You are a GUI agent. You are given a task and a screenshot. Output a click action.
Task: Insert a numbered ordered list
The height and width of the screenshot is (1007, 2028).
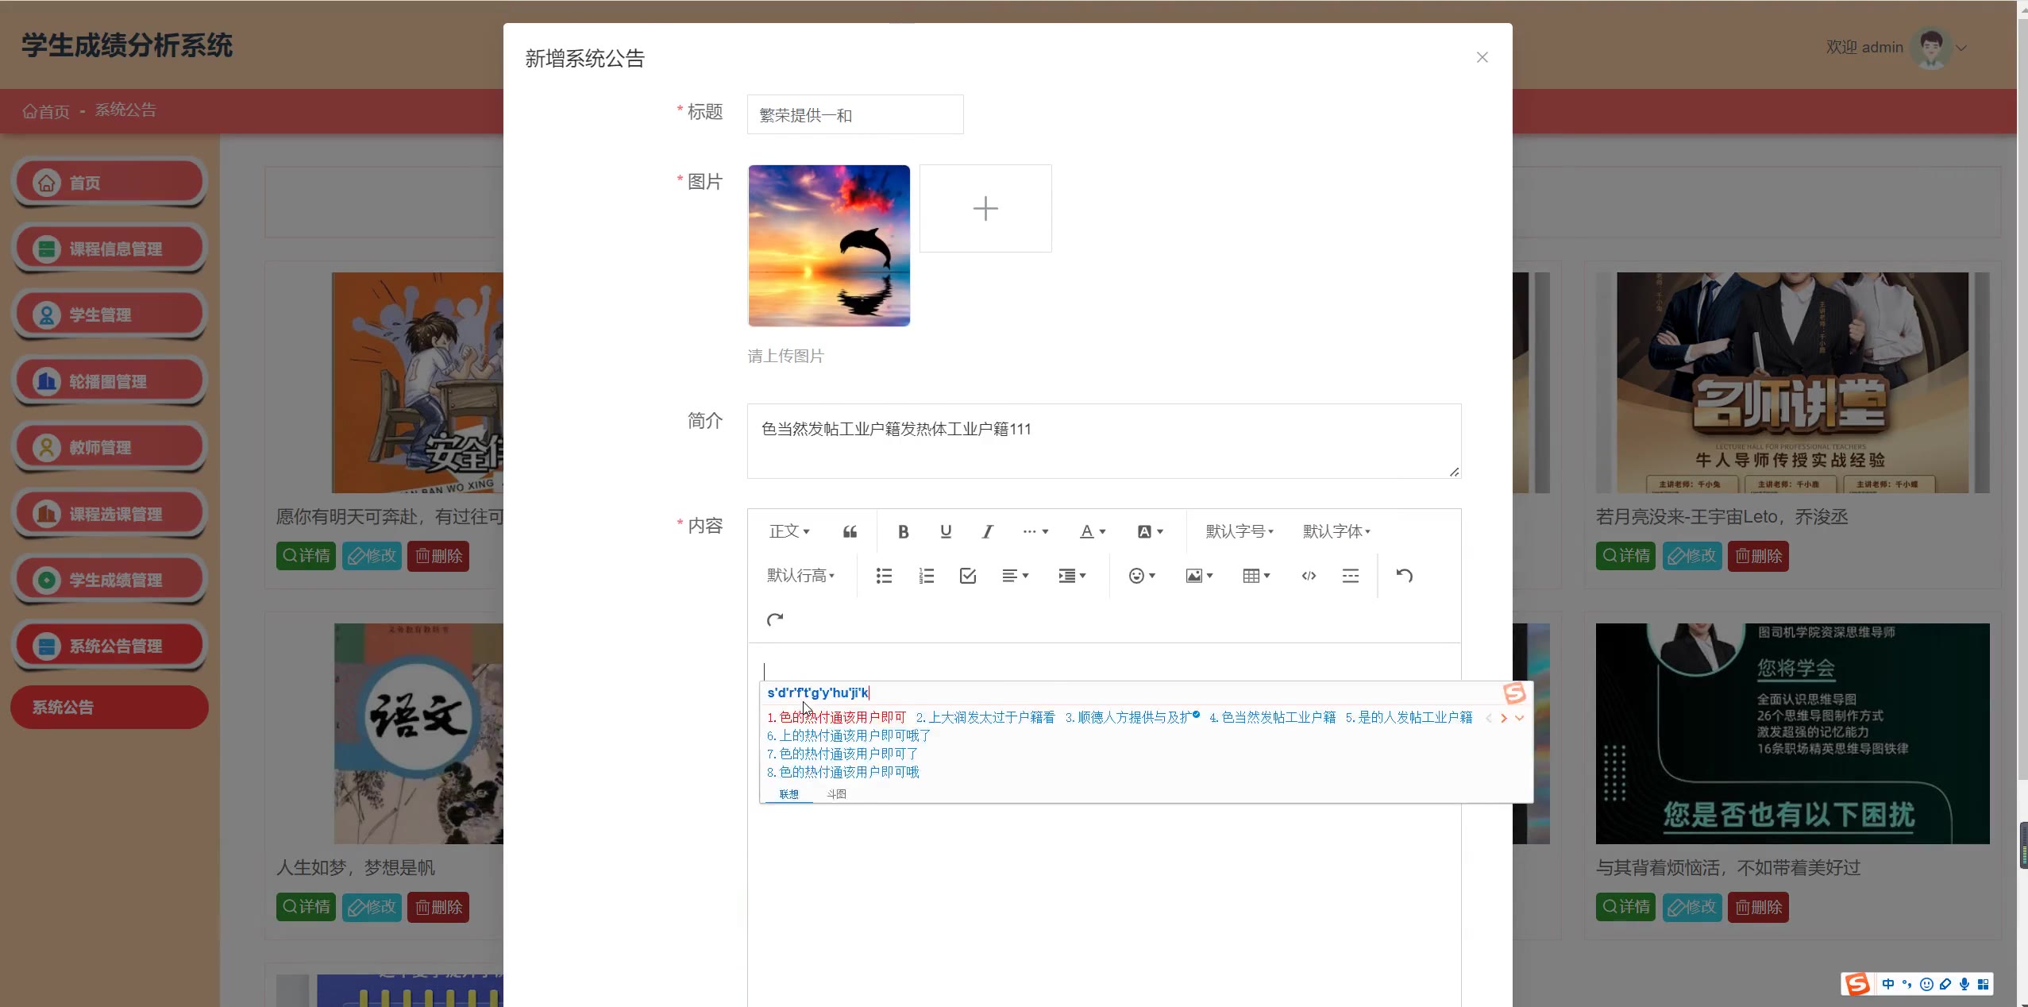926,576
